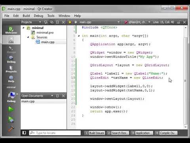The width and height of the screenshot is (190, 143).
Task: Select main.cpp in the project tree
Action: click(48, 42)
